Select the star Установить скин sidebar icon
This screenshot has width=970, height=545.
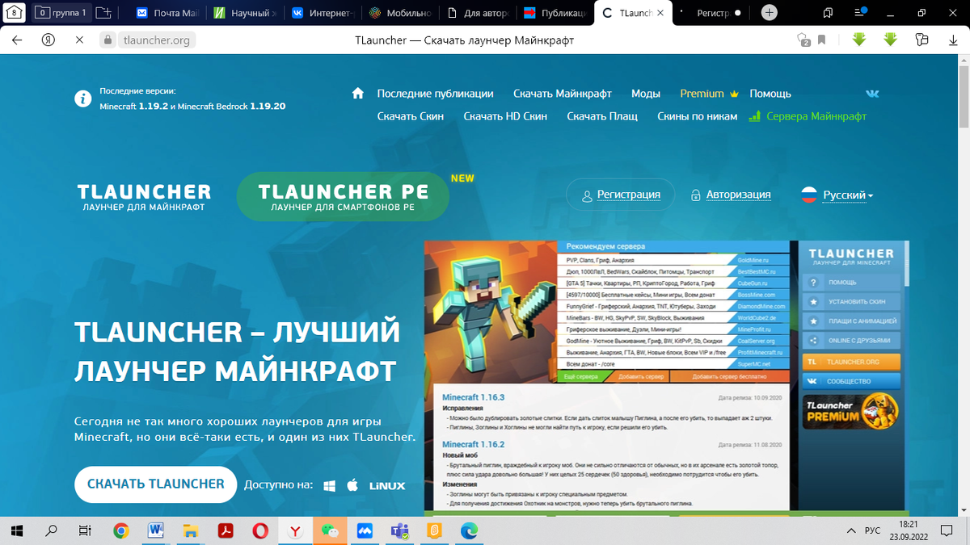click(813, 302)
